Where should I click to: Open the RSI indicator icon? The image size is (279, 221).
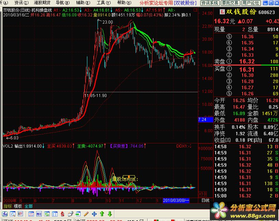[39, 214]
